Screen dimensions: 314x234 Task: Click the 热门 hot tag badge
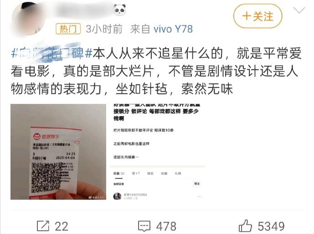point(68,29)
